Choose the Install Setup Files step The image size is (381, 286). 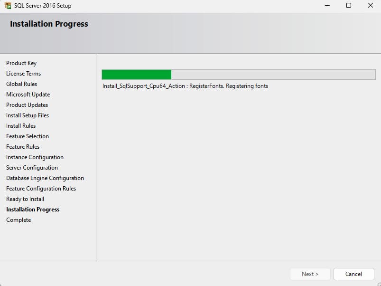tap(28, 115)
